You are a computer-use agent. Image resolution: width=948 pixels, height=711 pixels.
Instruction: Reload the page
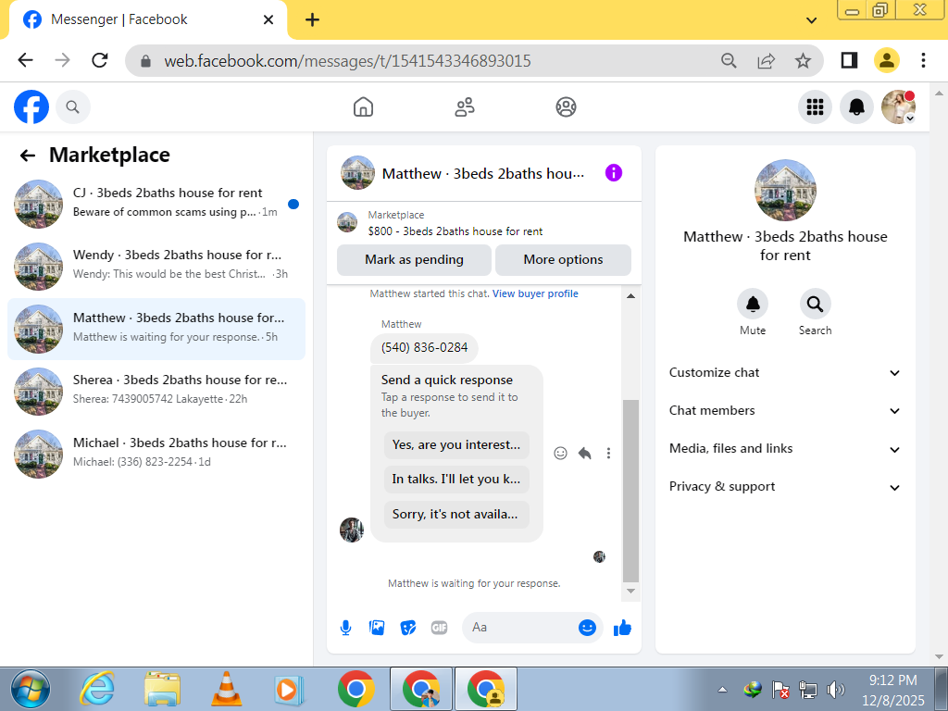(100, 60)
